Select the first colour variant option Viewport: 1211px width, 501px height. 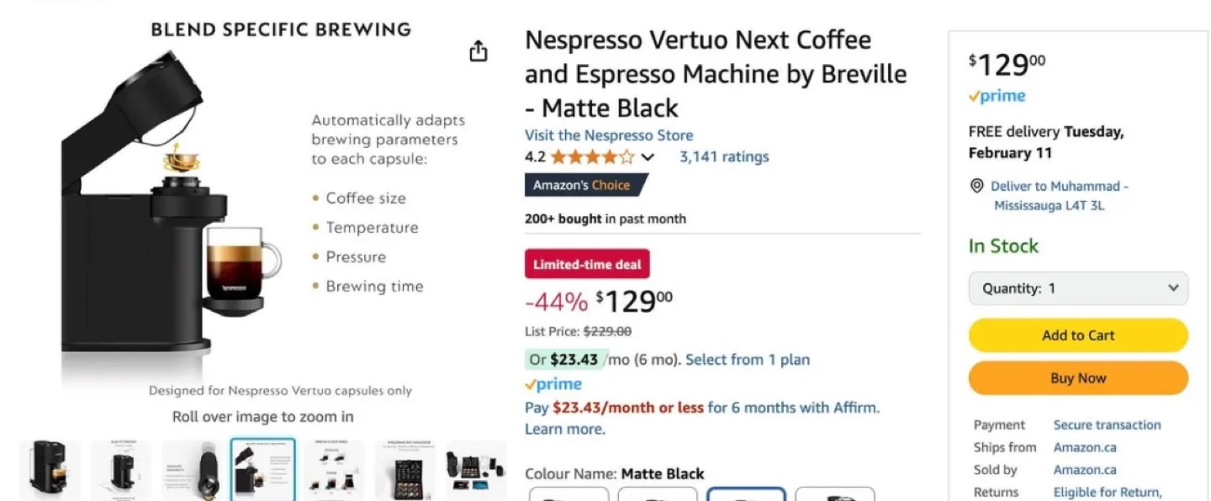[569, 496]
